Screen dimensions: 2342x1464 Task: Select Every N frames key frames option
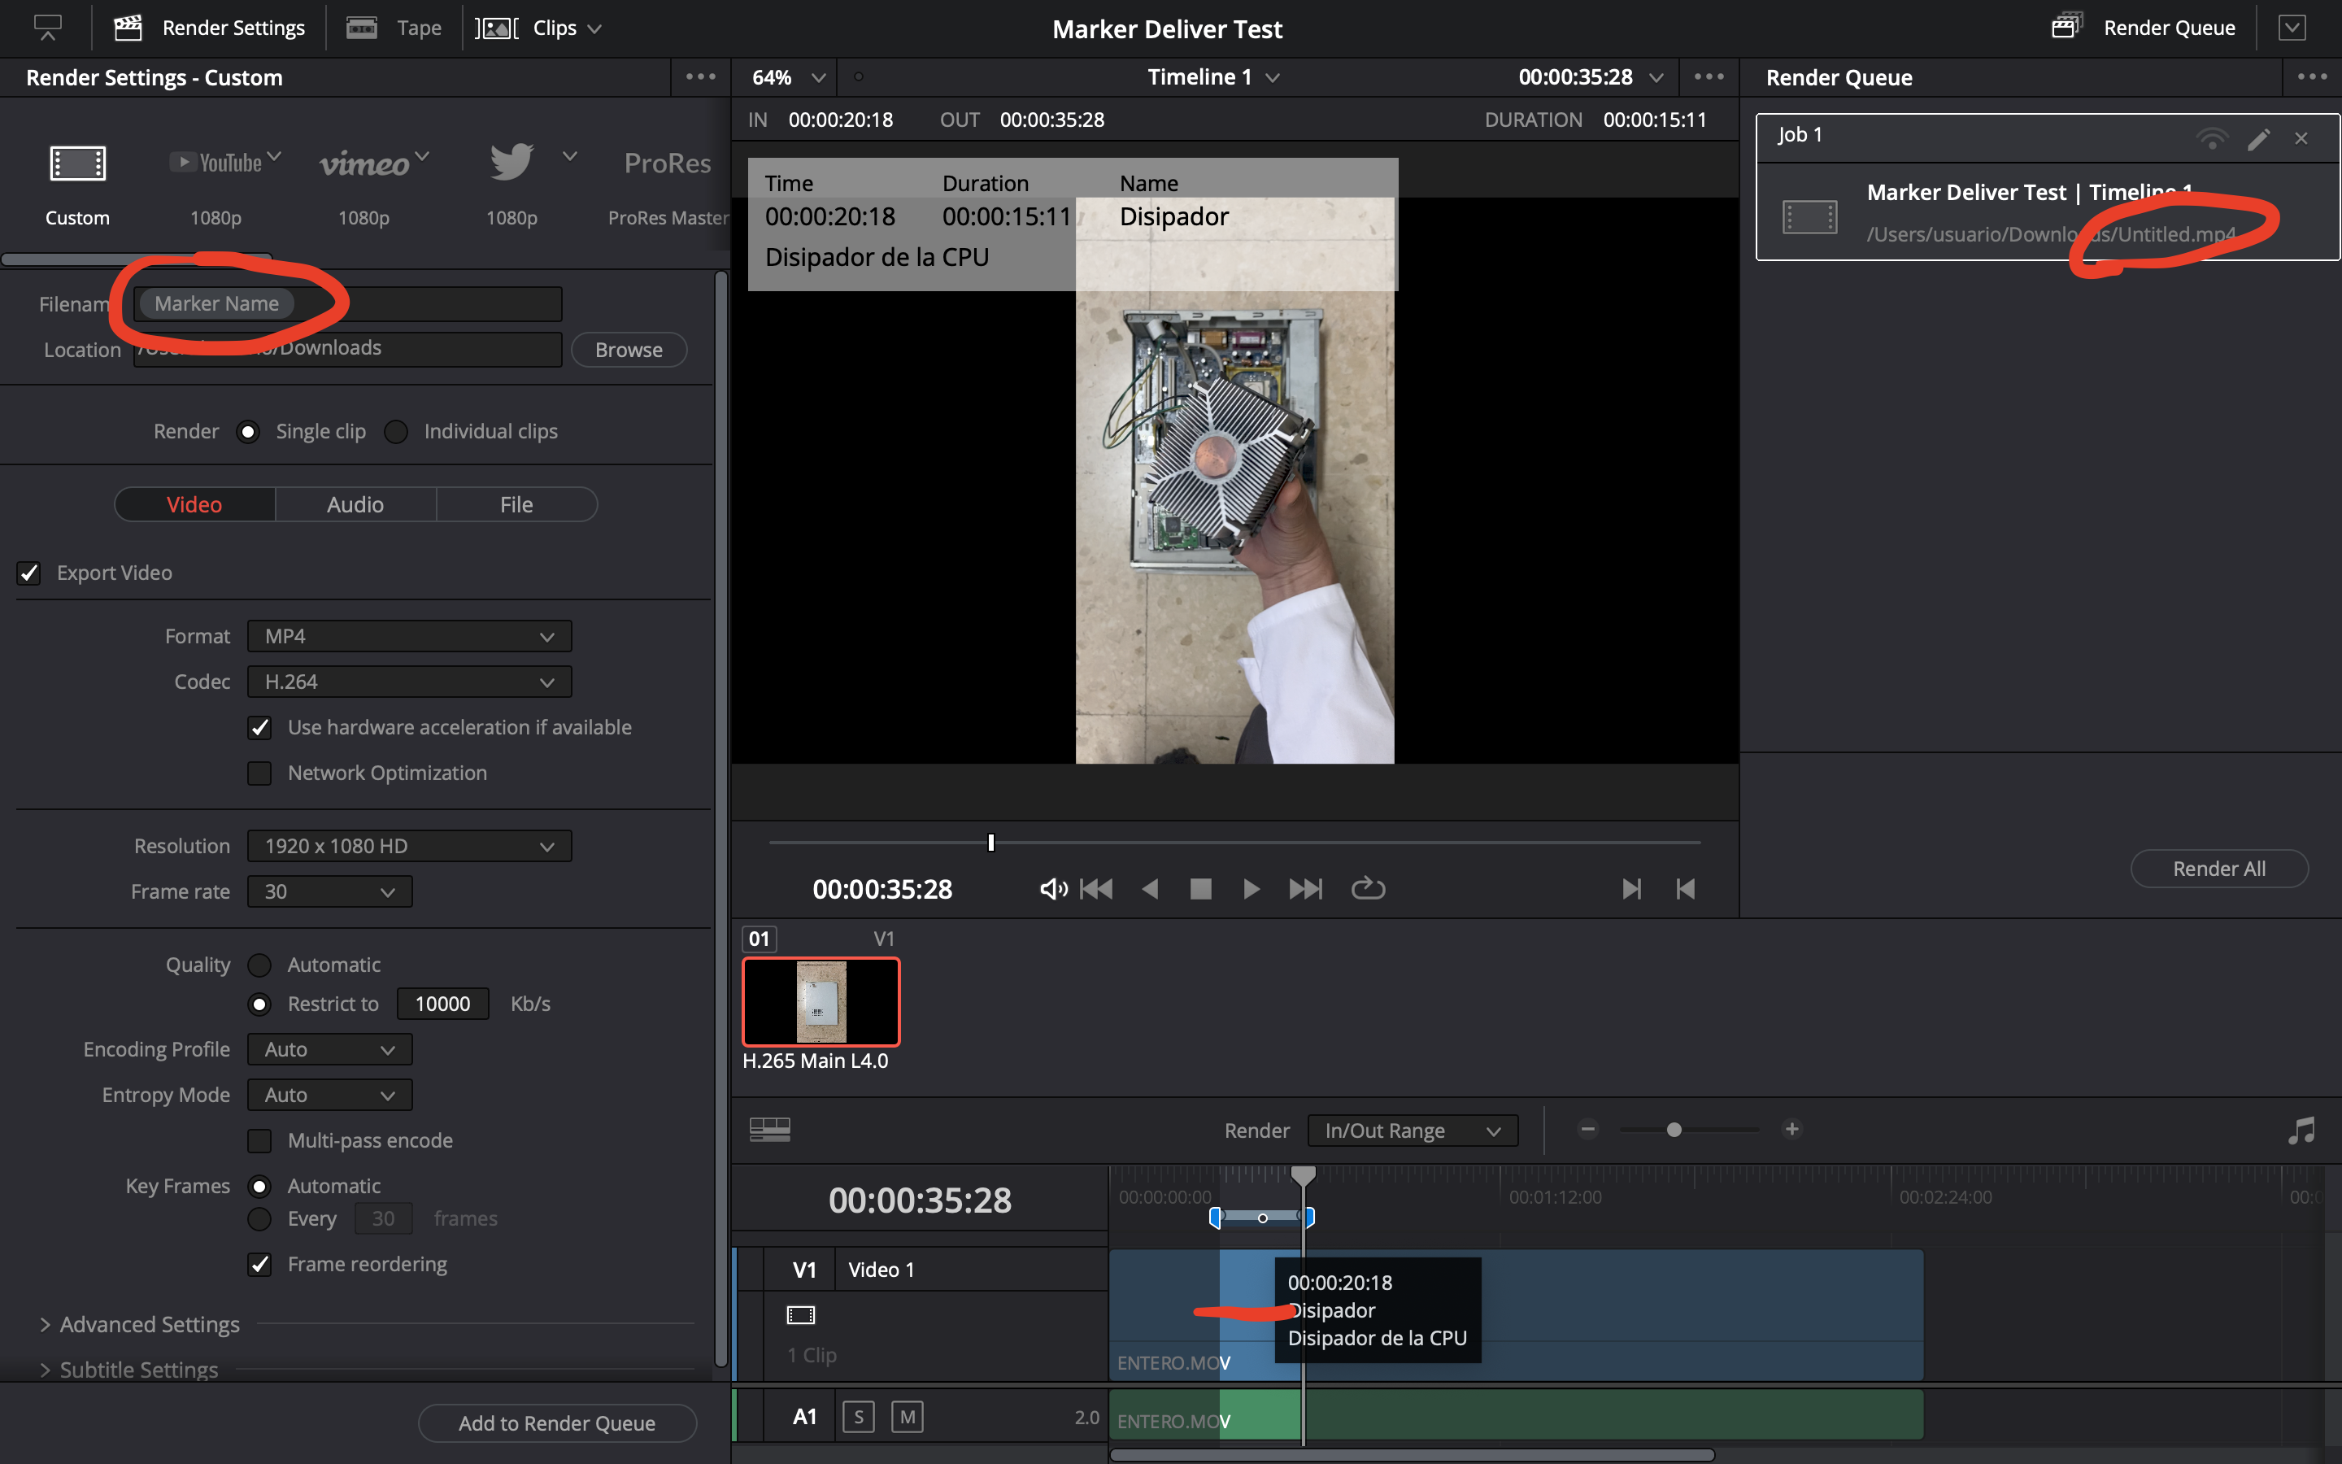tap(259, 1219)
